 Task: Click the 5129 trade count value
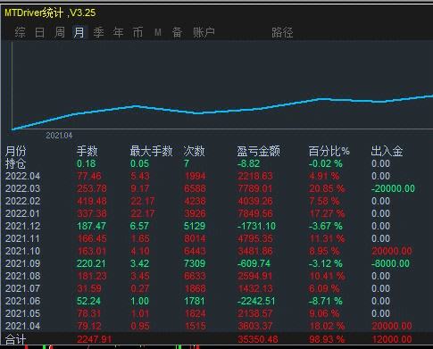click(195, 226)
